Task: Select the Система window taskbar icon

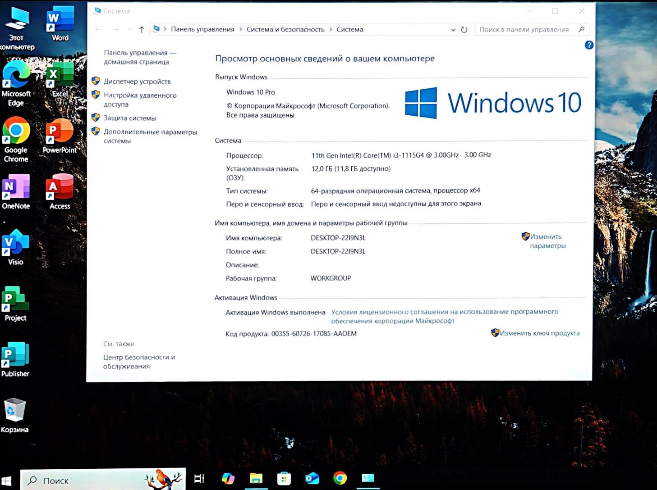Action: click(368, 478)
